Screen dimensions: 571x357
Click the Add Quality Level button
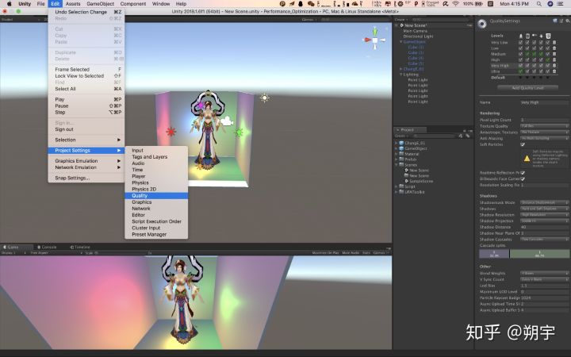[527, 88]
